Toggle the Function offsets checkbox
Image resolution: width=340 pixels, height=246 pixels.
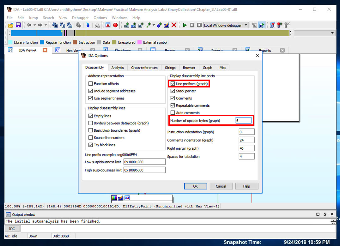[91, 84]
